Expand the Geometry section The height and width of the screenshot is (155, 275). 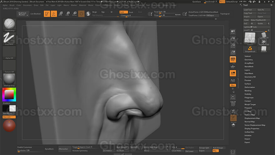click(248, 60)
